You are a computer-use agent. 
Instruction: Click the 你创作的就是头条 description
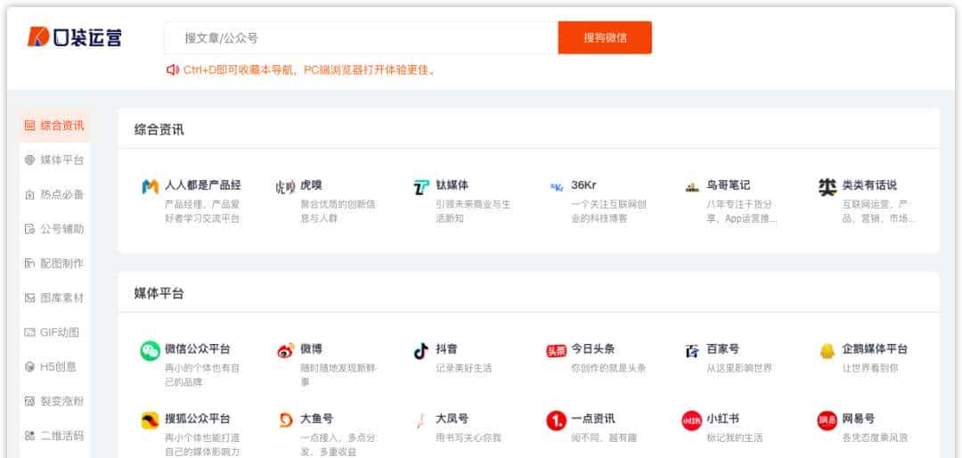608,368
